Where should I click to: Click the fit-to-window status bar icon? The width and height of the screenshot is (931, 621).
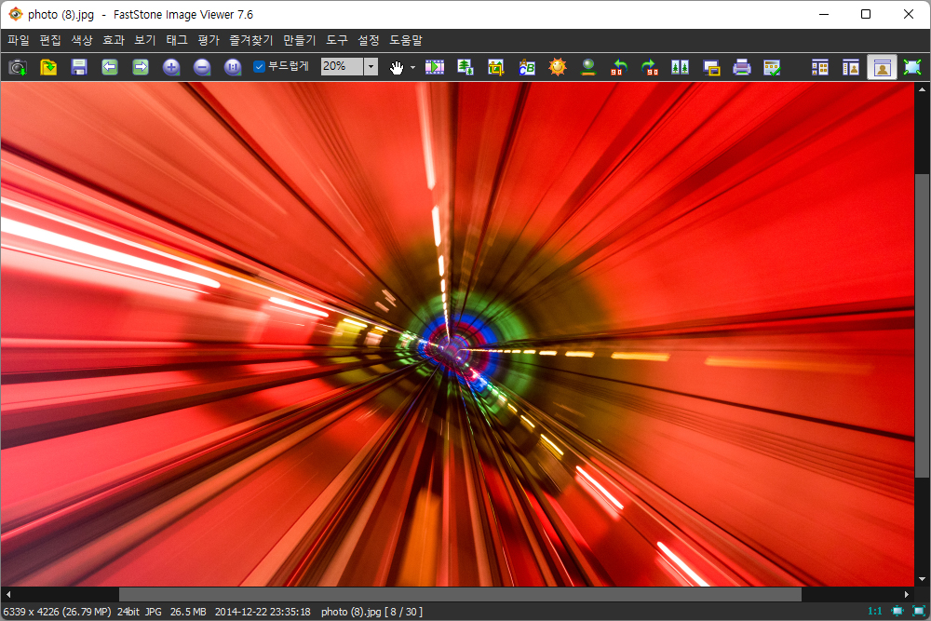[897, 611]
